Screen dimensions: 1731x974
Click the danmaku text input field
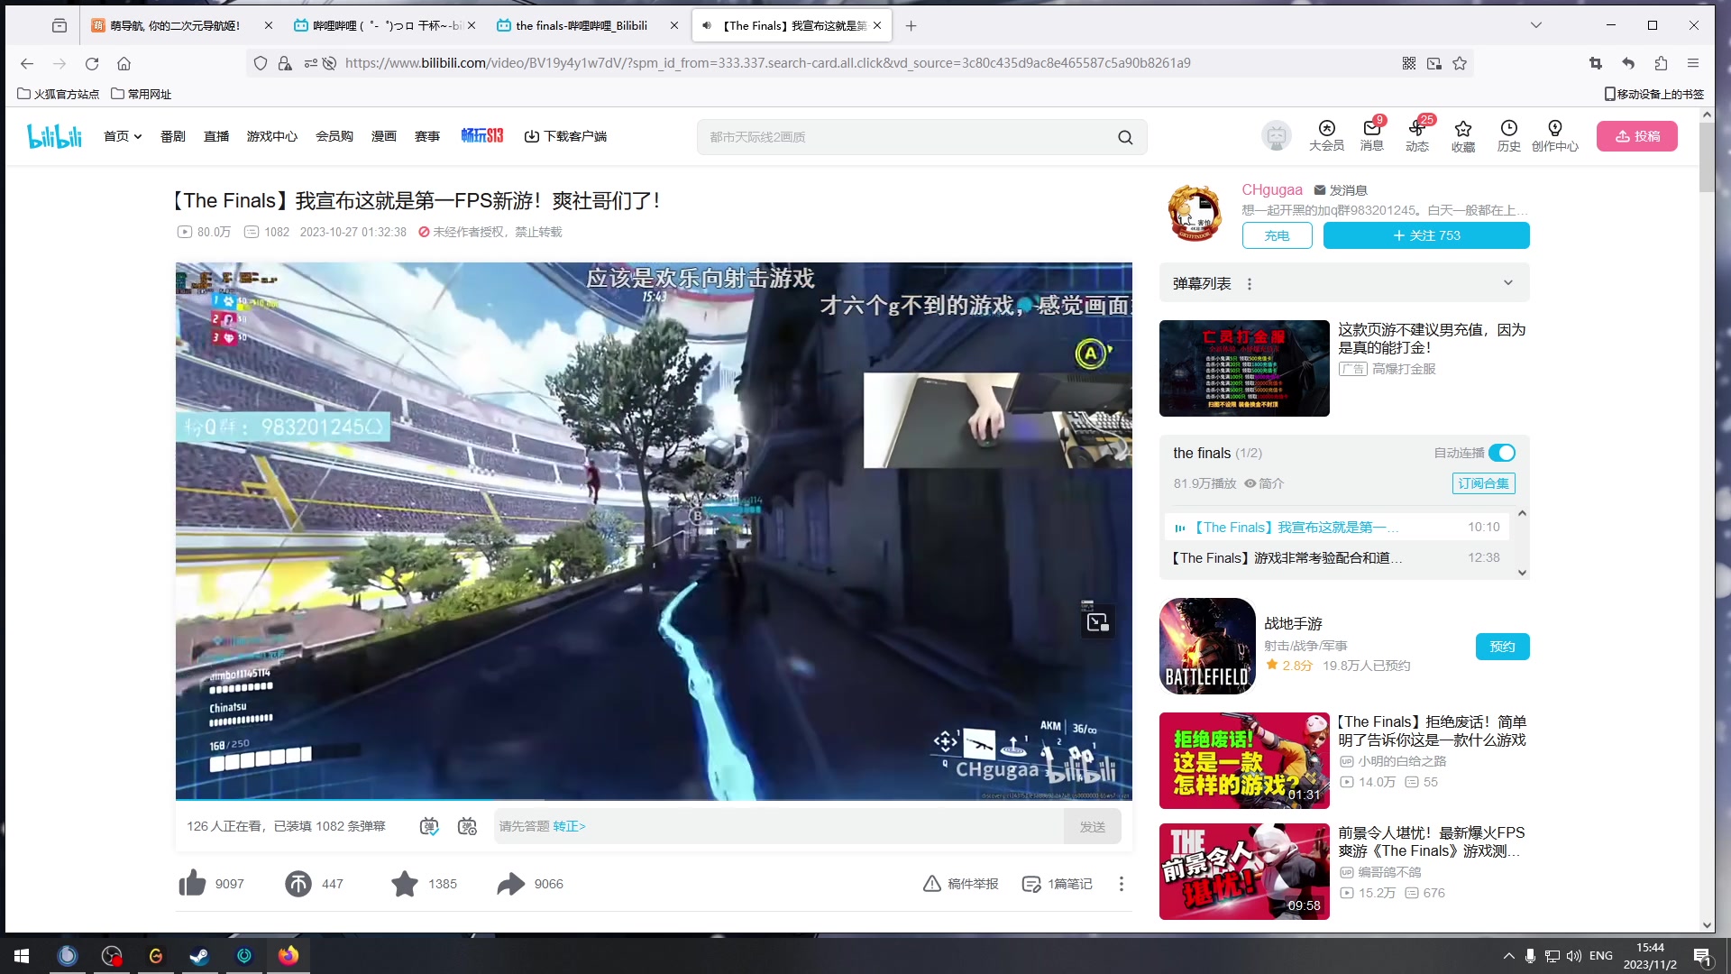[778, 826]
